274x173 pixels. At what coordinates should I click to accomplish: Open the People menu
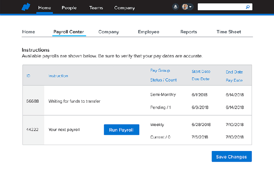(x=69, y=8)
